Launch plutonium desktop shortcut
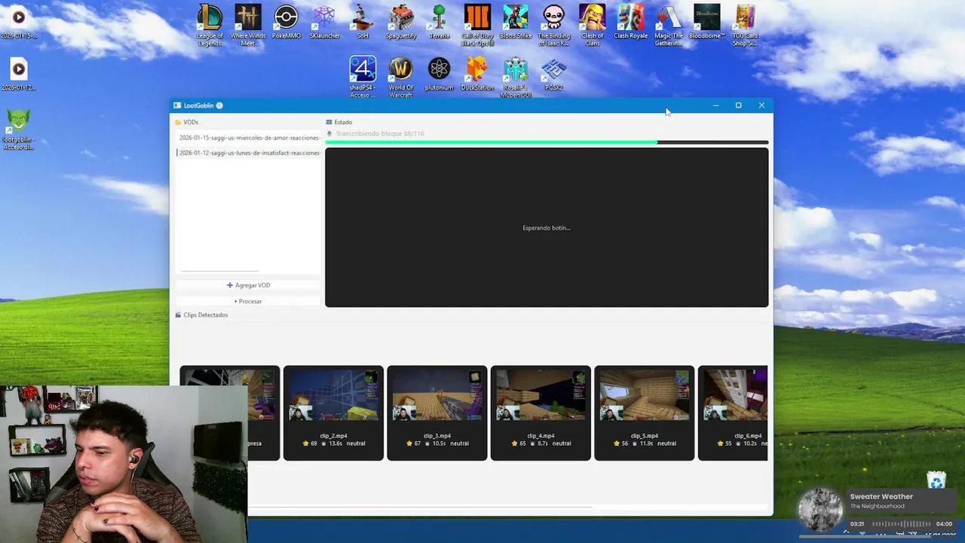The width and height of the screenshot is (965, 543). click(439, 73)
